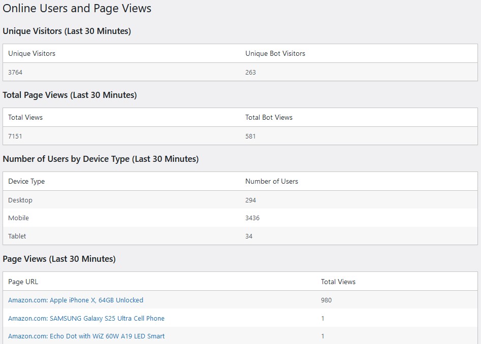Select the Tablet device type row
Image resolution: width=481 pixels, height=344 pixels.
point(17,236)
